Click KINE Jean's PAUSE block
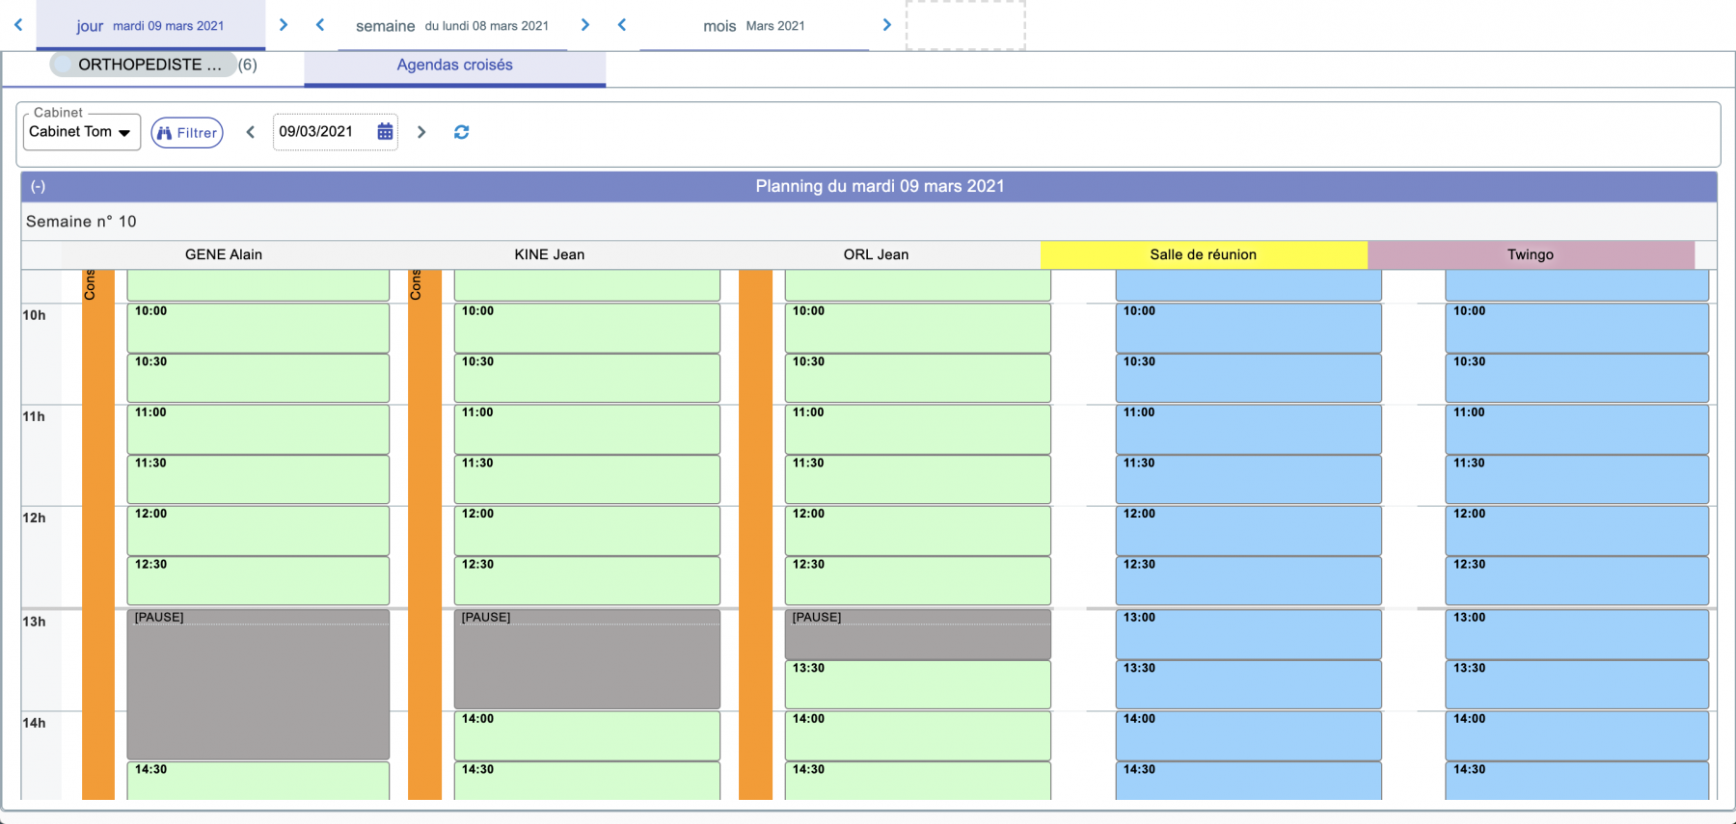This screenshot has height=824, width=1736. [x=586, y=660]
